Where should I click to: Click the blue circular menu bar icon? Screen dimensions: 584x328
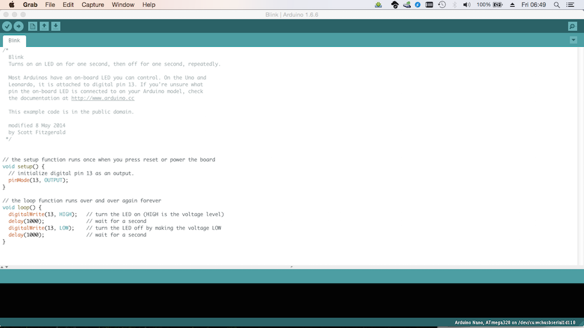click(417, 5)
